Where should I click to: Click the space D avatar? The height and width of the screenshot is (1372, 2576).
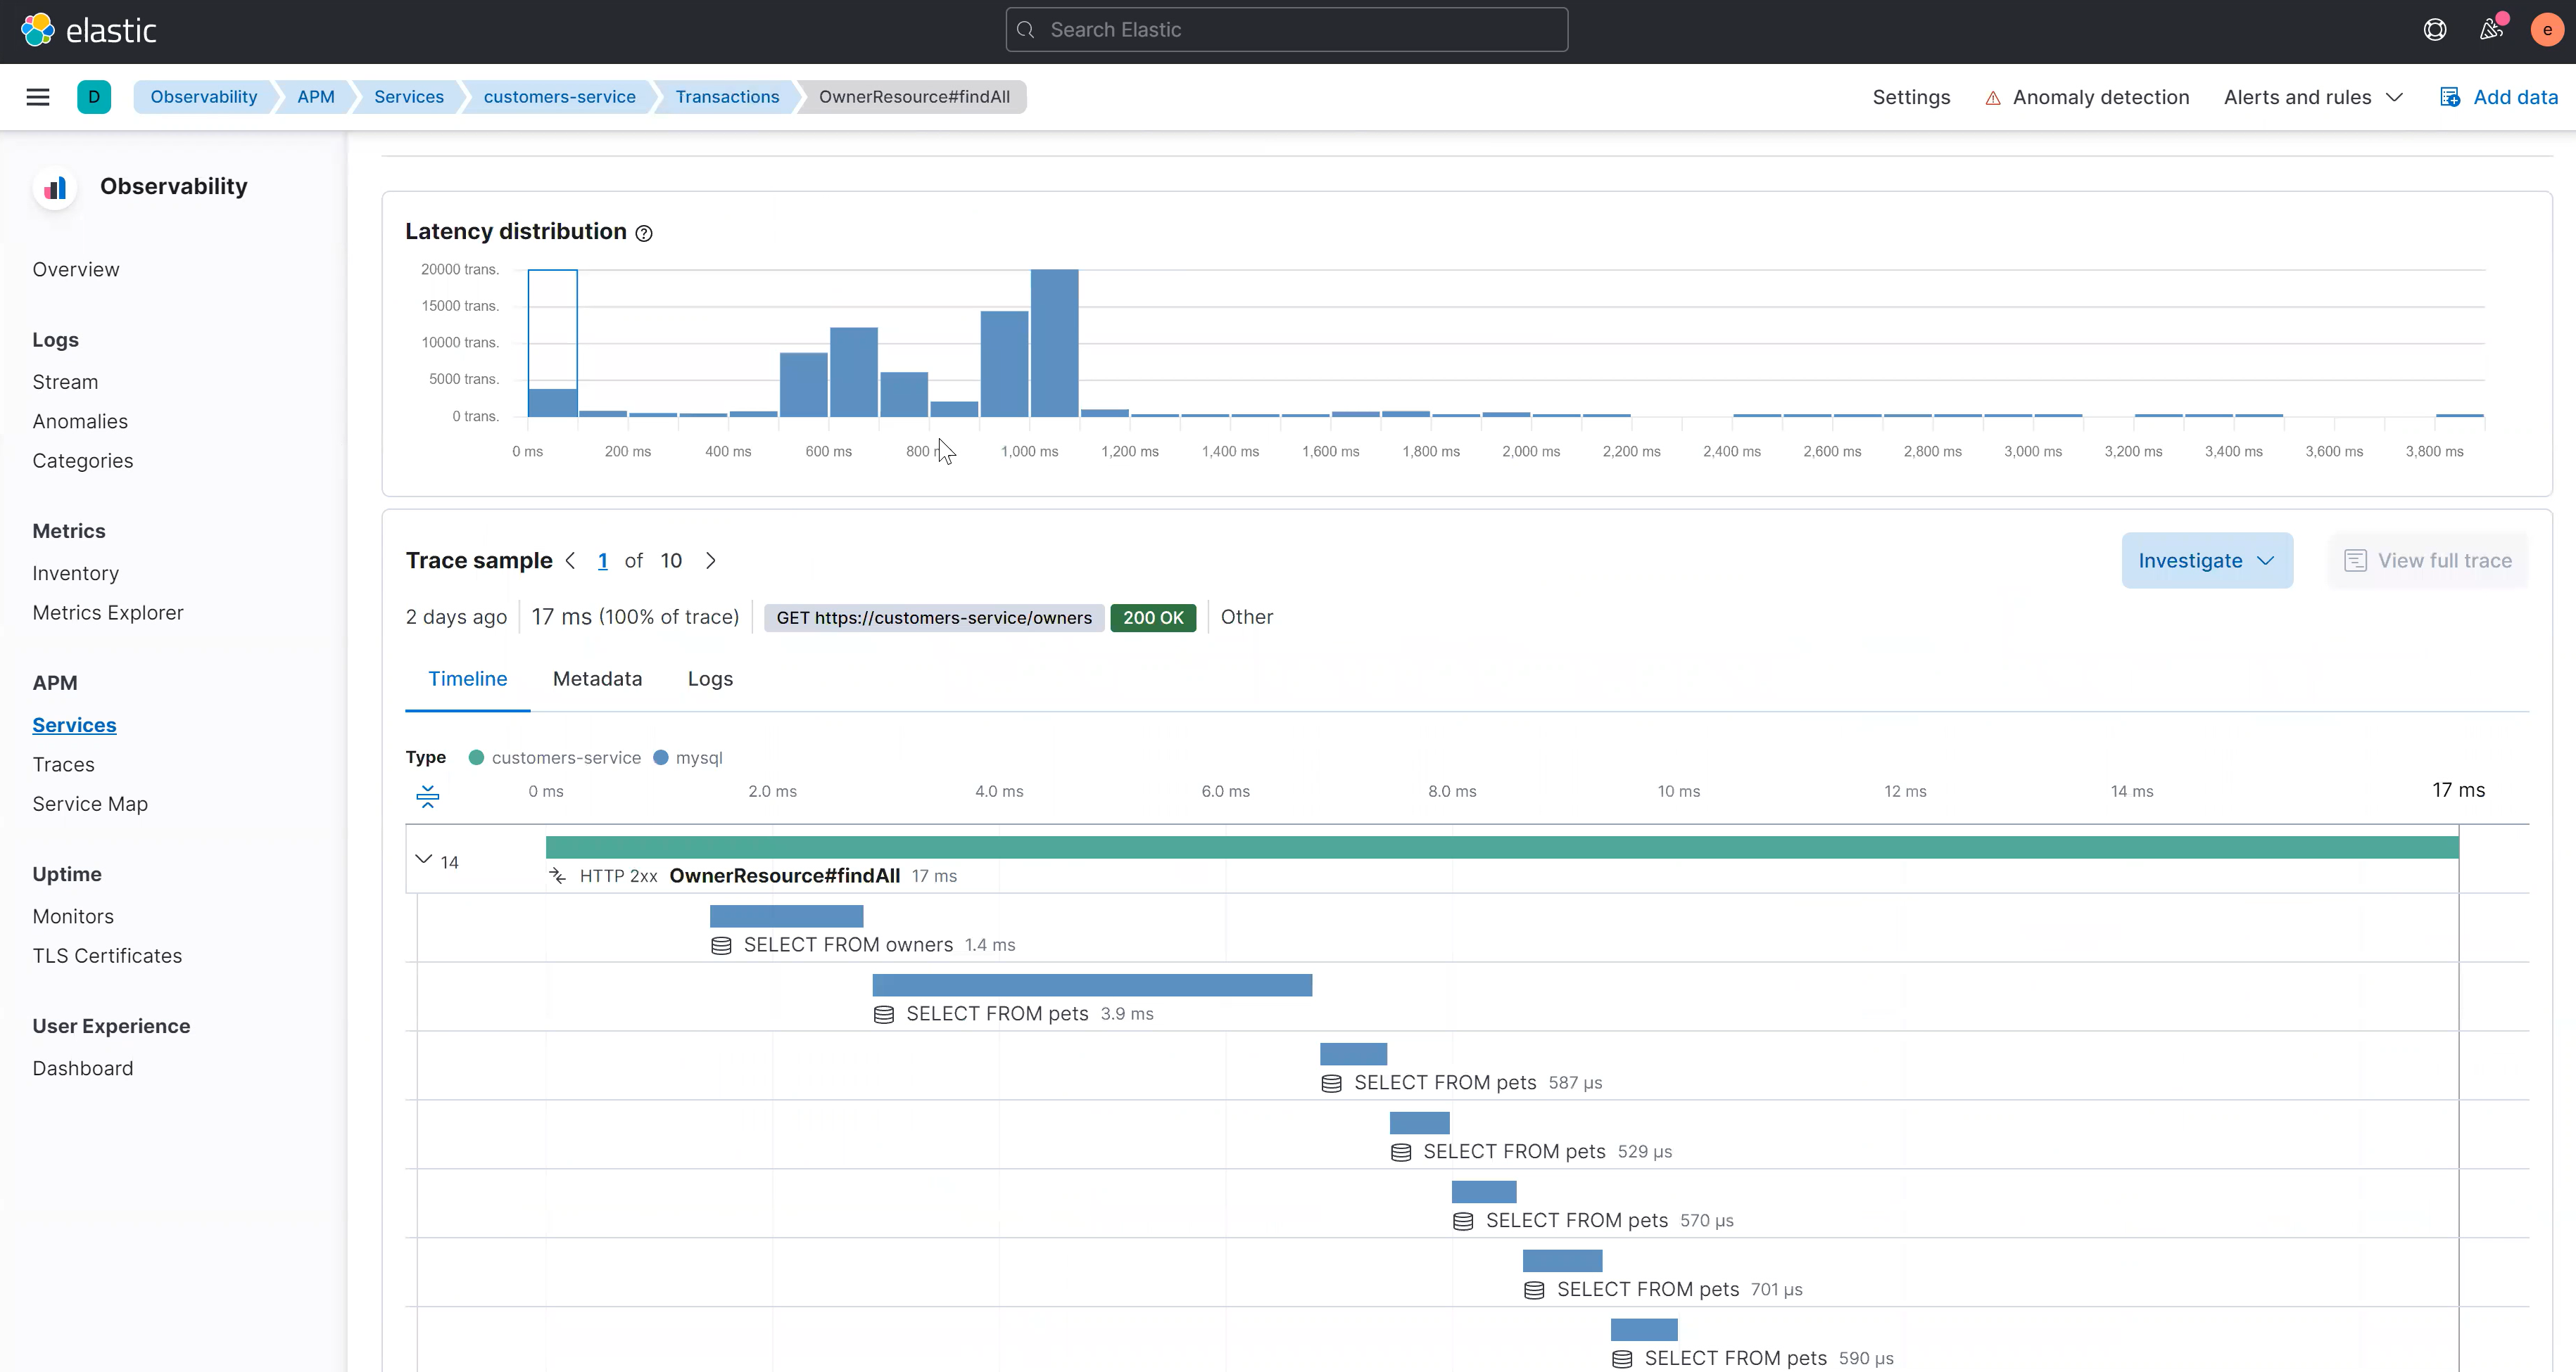[94, 97]
